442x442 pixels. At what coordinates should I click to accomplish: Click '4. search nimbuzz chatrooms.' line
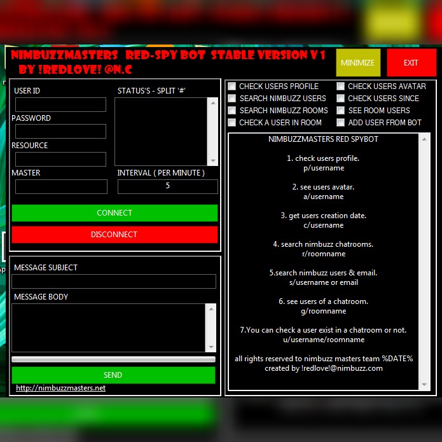point(323,244)
